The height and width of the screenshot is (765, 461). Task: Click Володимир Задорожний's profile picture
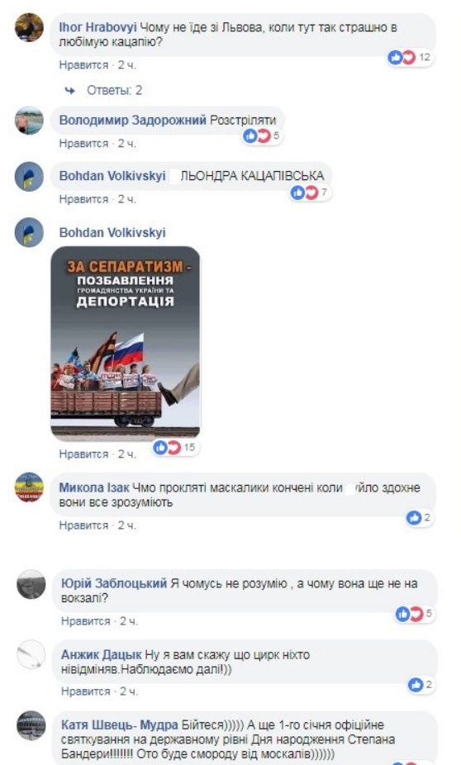coord(29,121)
